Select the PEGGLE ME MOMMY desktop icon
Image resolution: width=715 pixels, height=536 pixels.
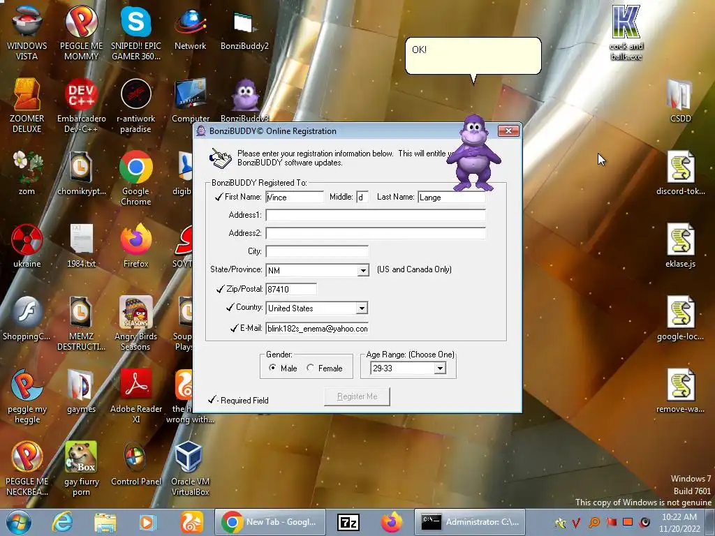click(x=81, y=32)
